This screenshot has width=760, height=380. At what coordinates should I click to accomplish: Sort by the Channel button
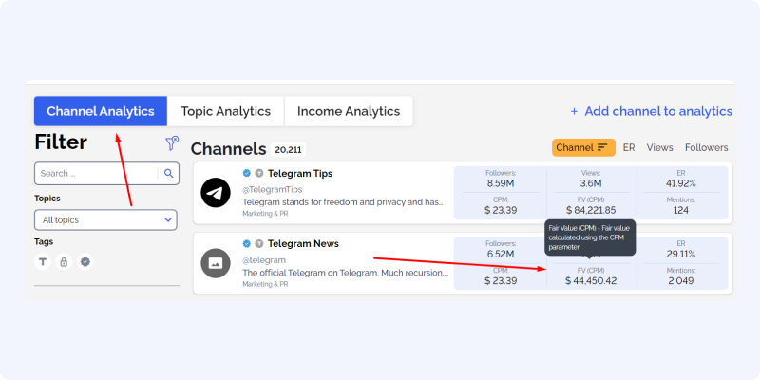pos(583,148)
